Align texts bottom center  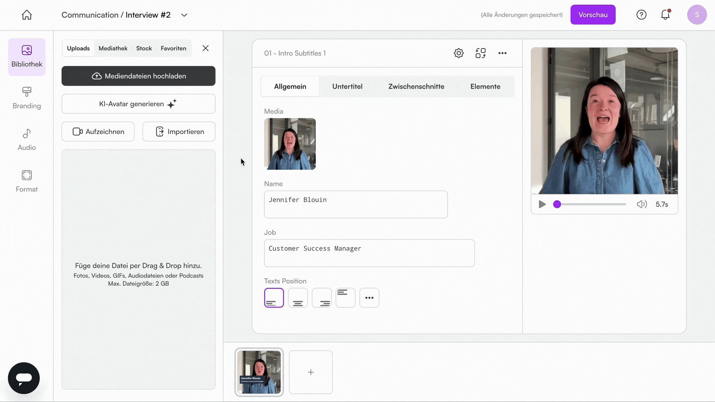point(298,298)
